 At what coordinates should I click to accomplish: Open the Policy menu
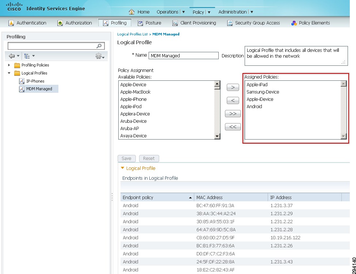pyautogui.click(x=198, y=12)
